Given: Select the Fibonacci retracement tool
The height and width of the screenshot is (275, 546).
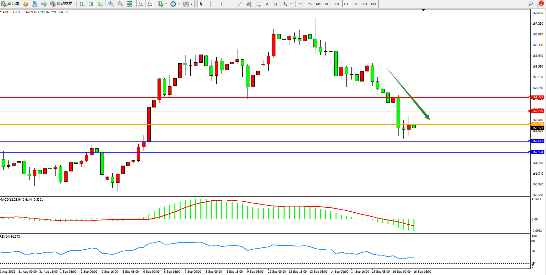Looking at the screenshot, I should (258, 4).
